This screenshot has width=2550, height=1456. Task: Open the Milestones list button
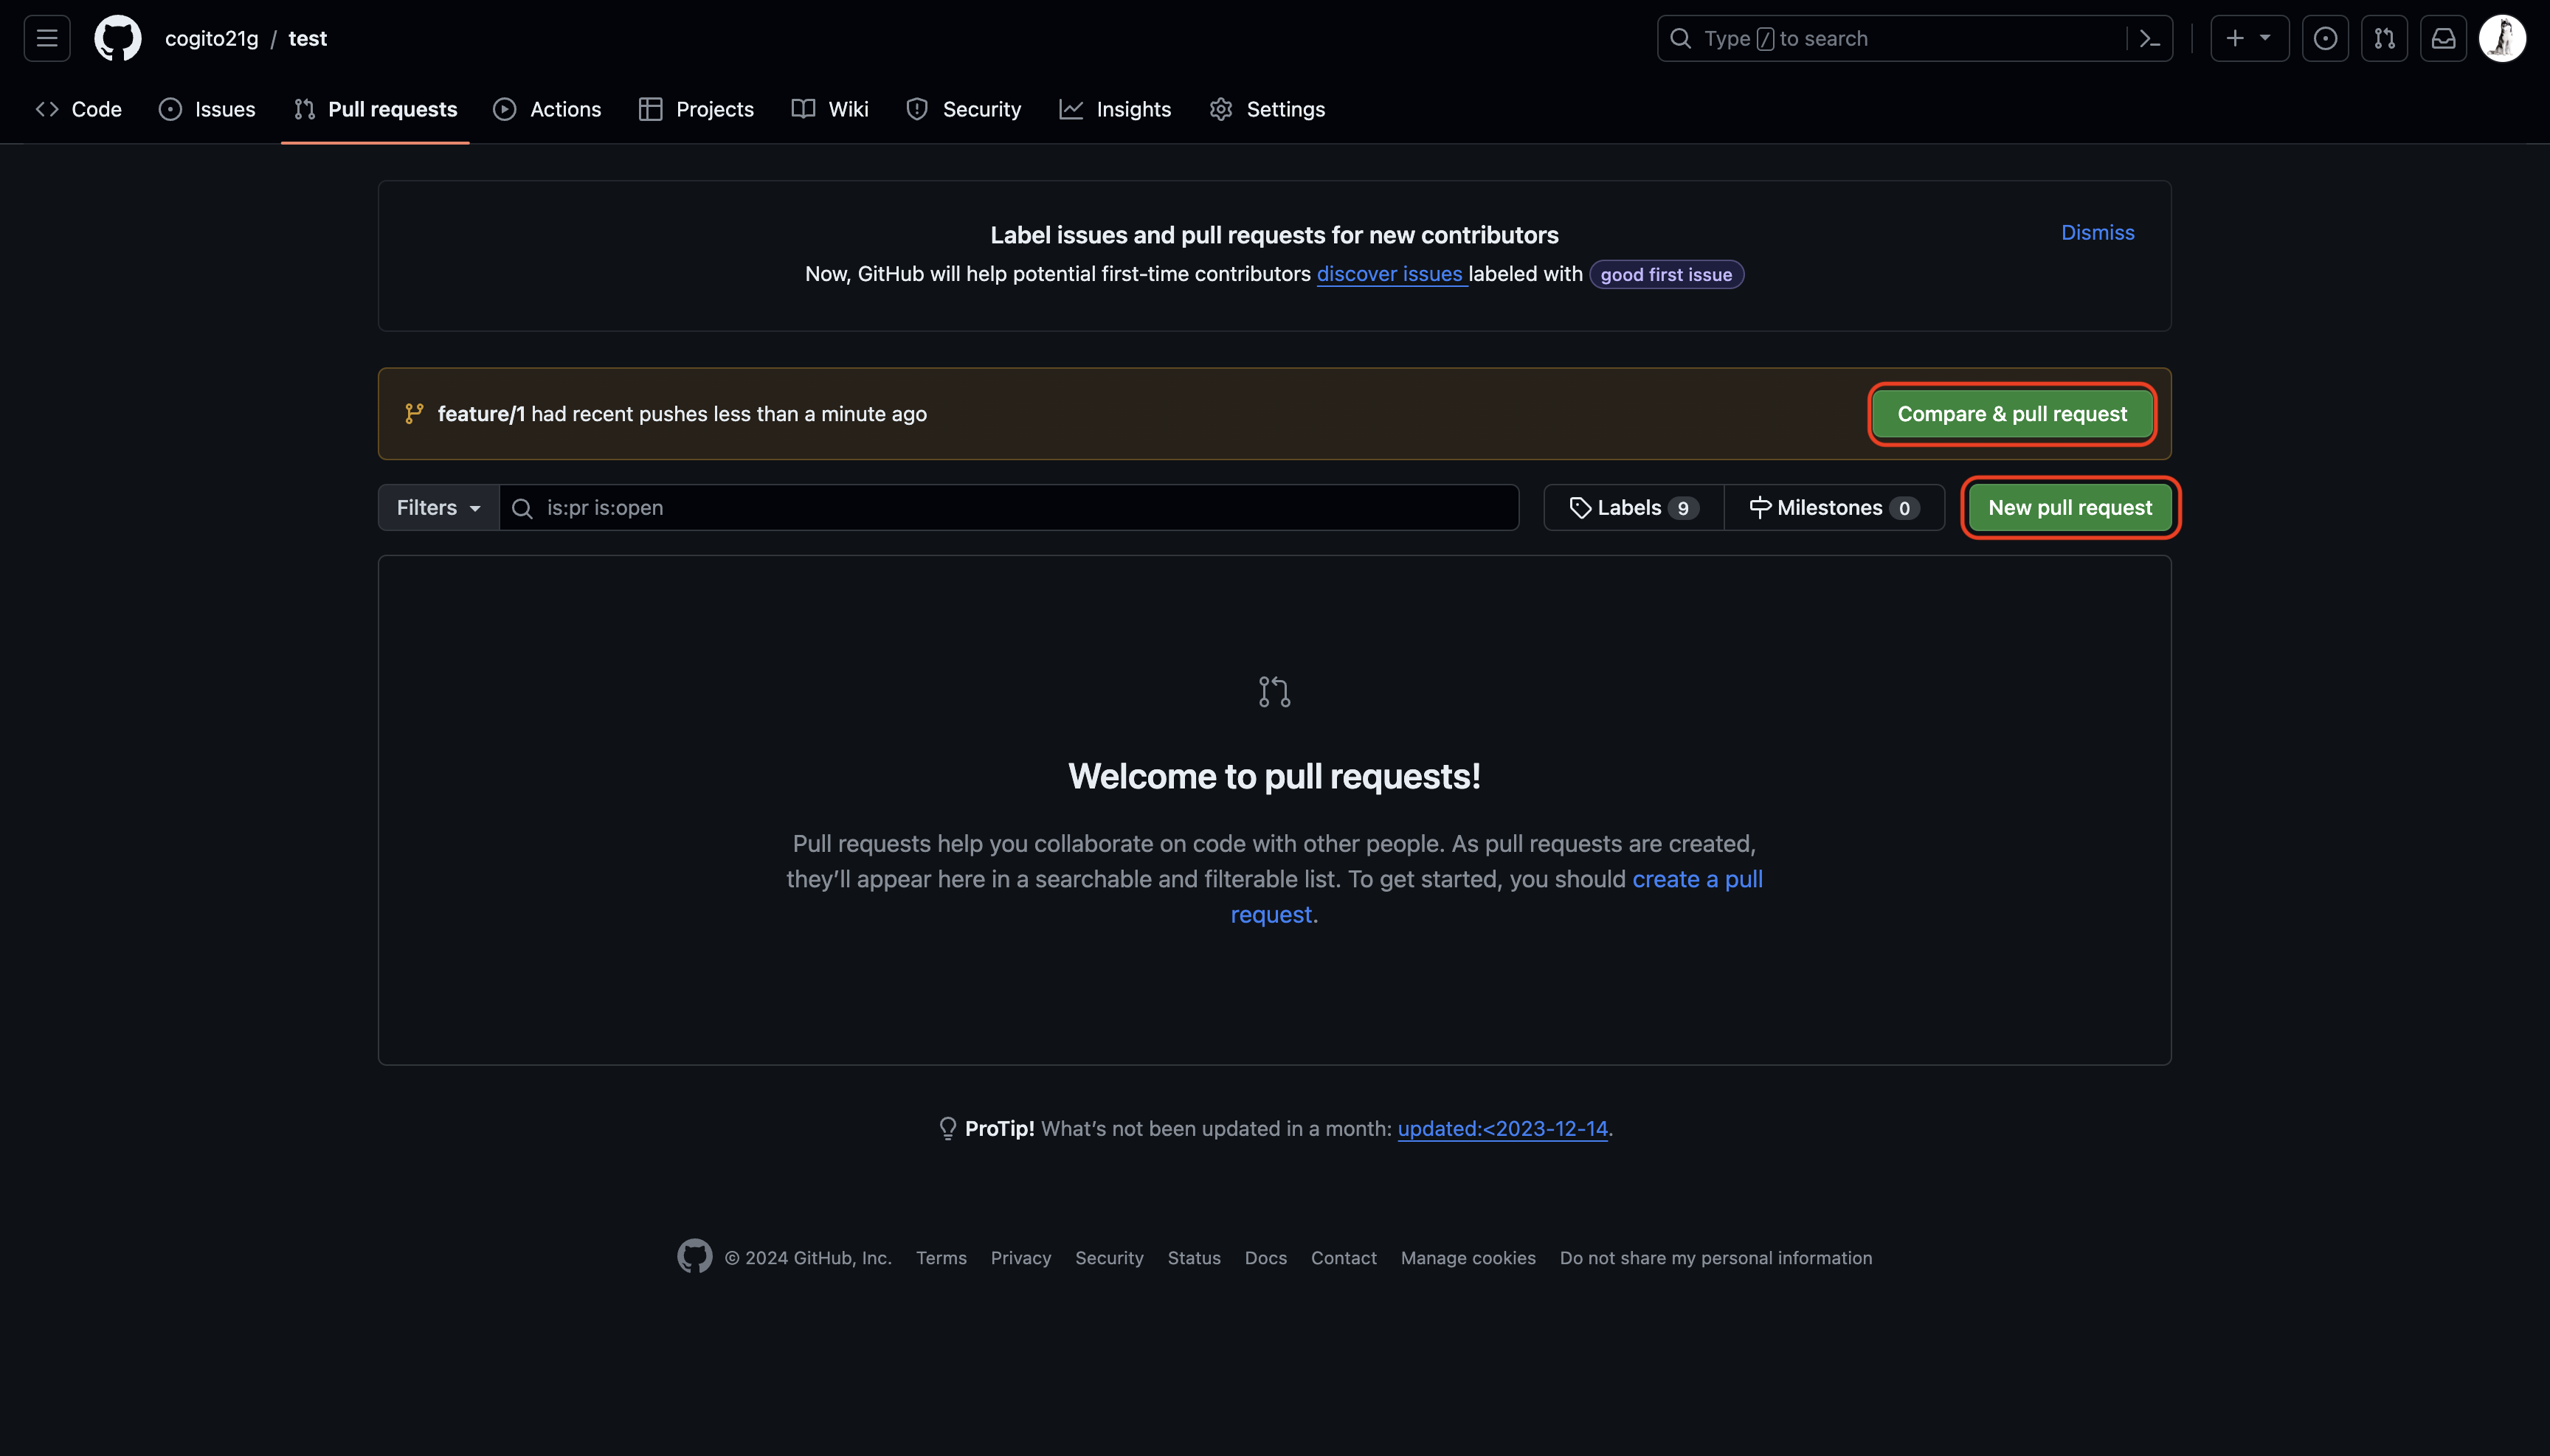pyautogui.click(x=1833, y=507)
